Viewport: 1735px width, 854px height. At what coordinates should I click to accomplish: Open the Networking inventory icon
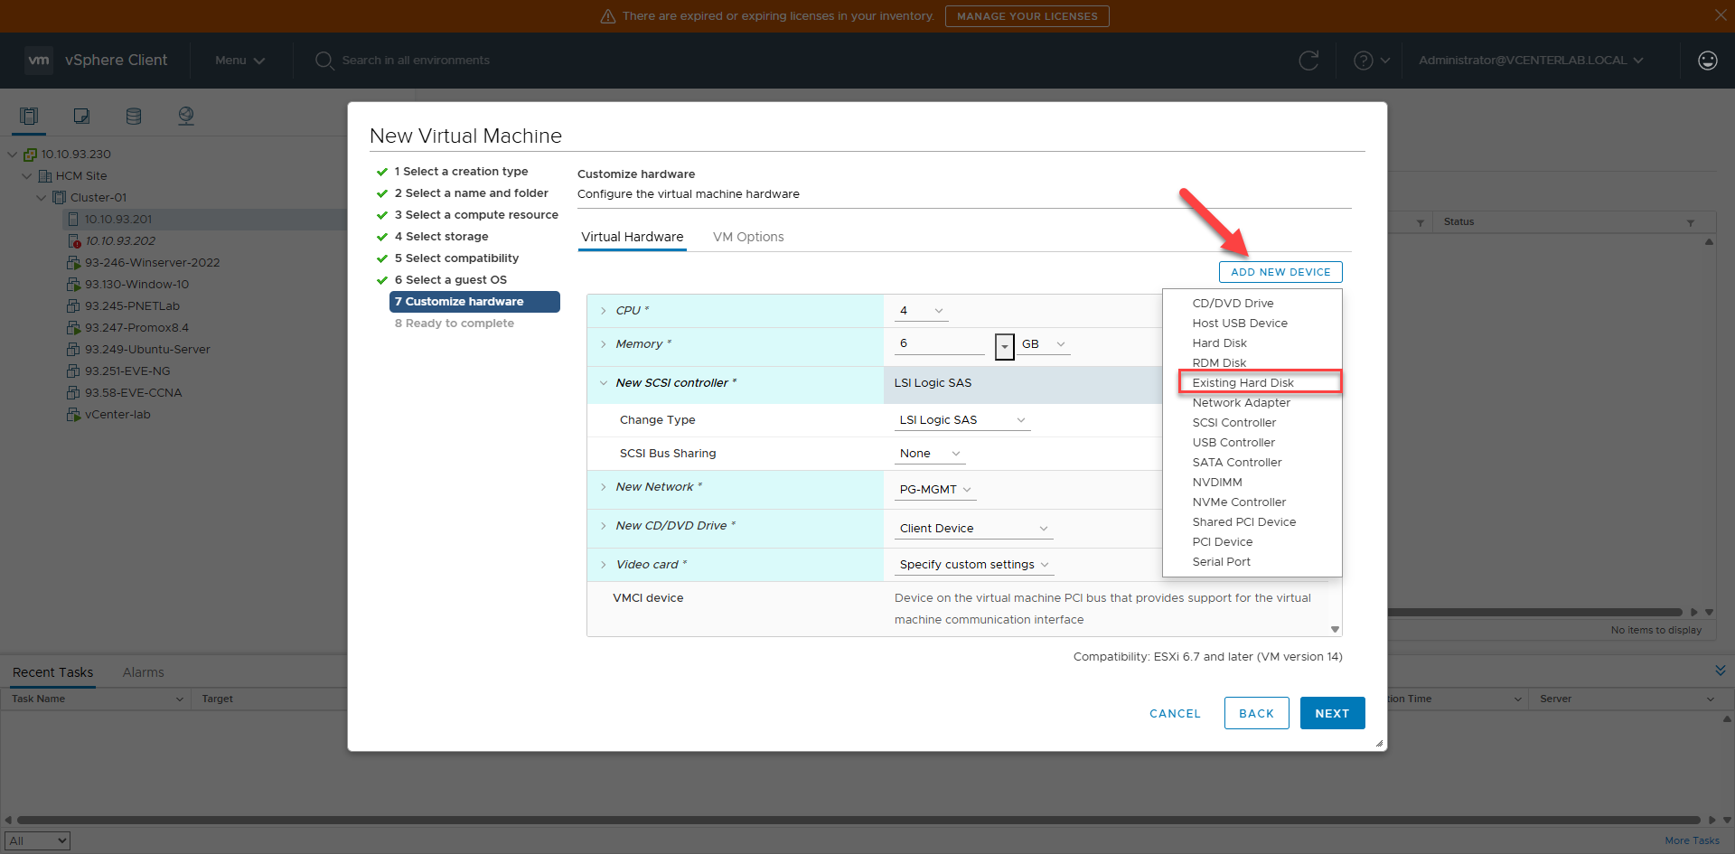(186, 116)
